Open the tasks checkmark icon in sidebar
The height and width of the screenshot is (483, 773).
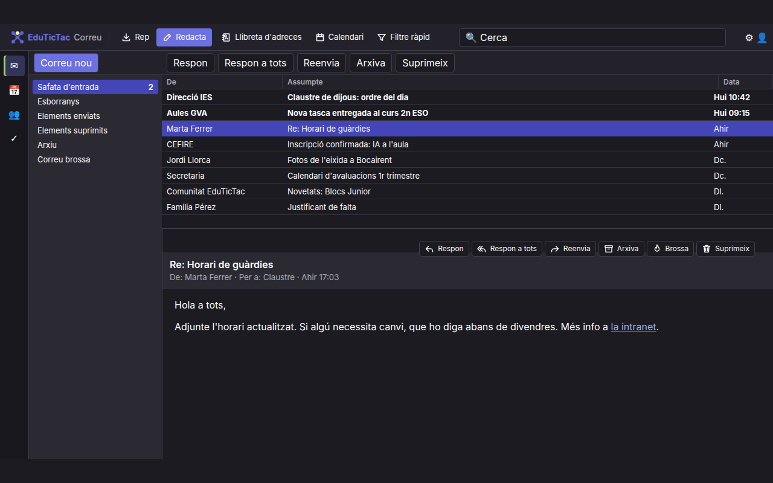point(14,138)
